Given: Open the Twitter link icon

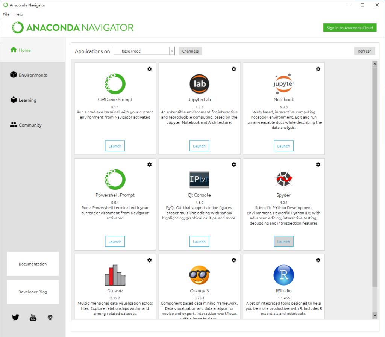Looking at the screenshot, I should (15, 317).
